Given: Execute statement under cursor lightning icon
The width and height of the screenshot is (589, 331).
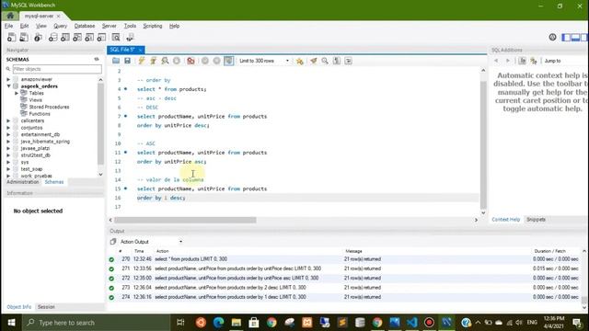Looking at the screenshot, I should point(154,61).
